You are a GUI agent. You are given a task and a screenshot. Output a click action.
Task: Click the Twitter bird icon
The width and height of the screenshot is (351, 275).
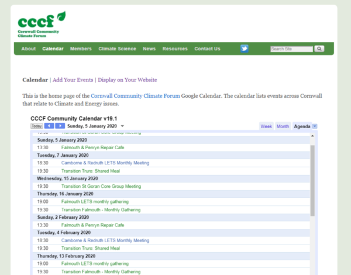(245, 49)
